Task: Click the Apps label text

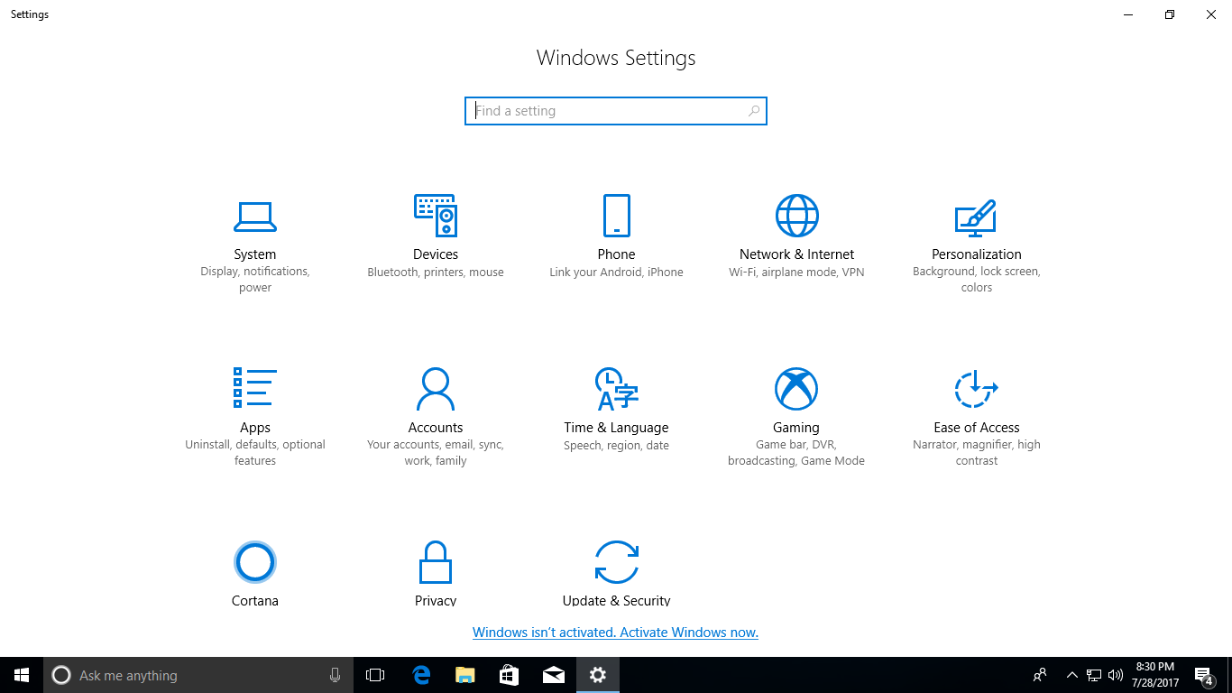Action: click(x=255, y=428)
